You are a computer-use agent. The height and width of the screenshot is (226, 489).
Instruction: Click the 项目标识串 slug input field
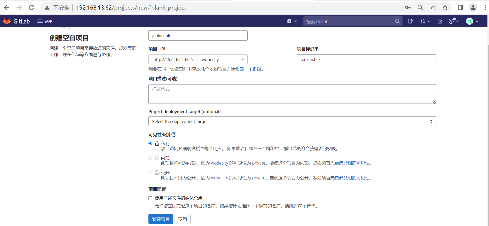tap(366, 59)
